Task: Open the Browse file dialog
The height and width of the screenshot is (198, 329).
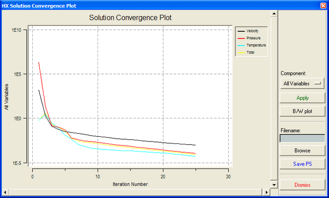Action: tap(302, 151)
